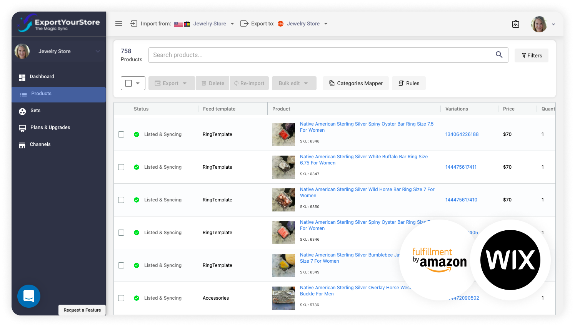Open the Filters button
Image resolution: width=575 pixels, height=327 pixels.
click(532, 55)
